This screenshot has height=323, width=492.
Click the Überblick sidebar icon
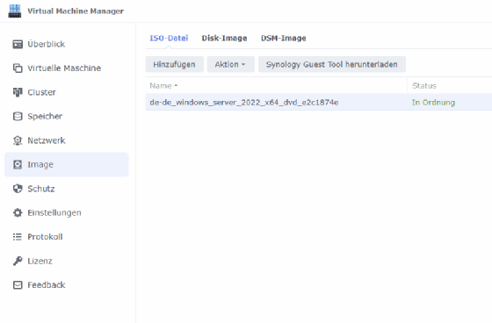18,44
